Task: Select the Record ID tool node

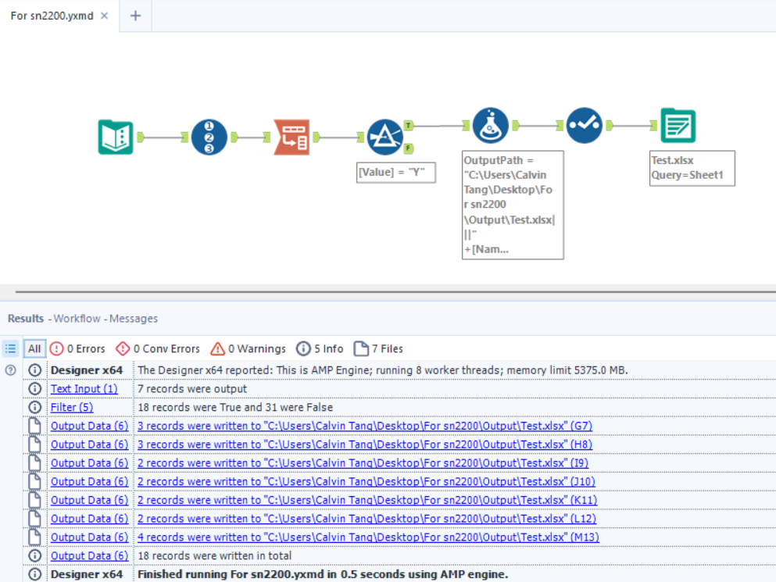Action: (209, 137)
